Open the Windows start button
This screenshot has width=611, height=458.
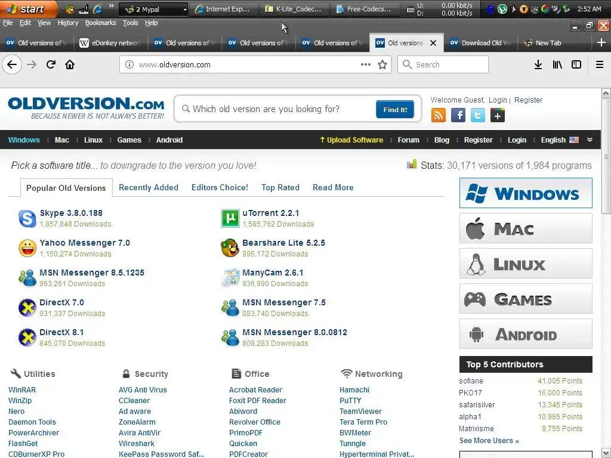[x=29, y=8]
